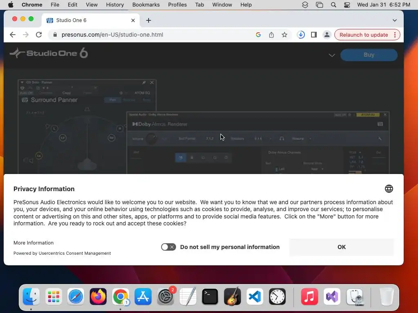Click the blue Buy button
The width and height of the screenshot is (418, 313).
[369, 55]
